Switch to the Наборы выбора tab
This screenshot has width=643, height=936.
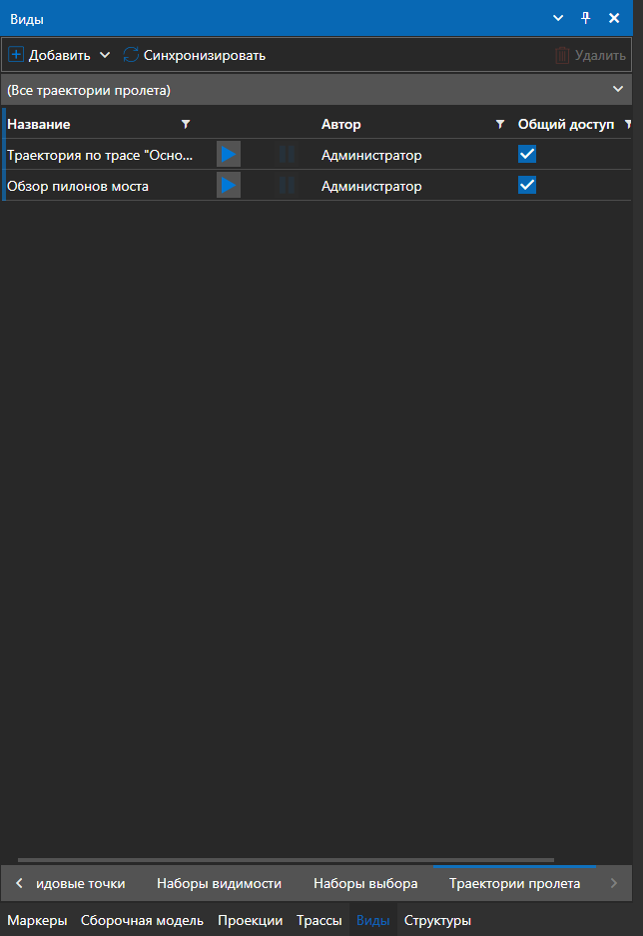tap(365, 883)
